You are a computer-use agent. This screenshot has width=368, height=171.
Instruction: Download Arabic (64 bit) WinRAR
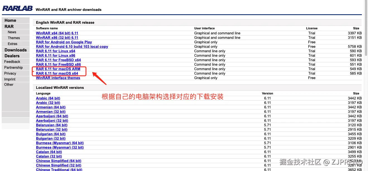(x=48, y=98)
